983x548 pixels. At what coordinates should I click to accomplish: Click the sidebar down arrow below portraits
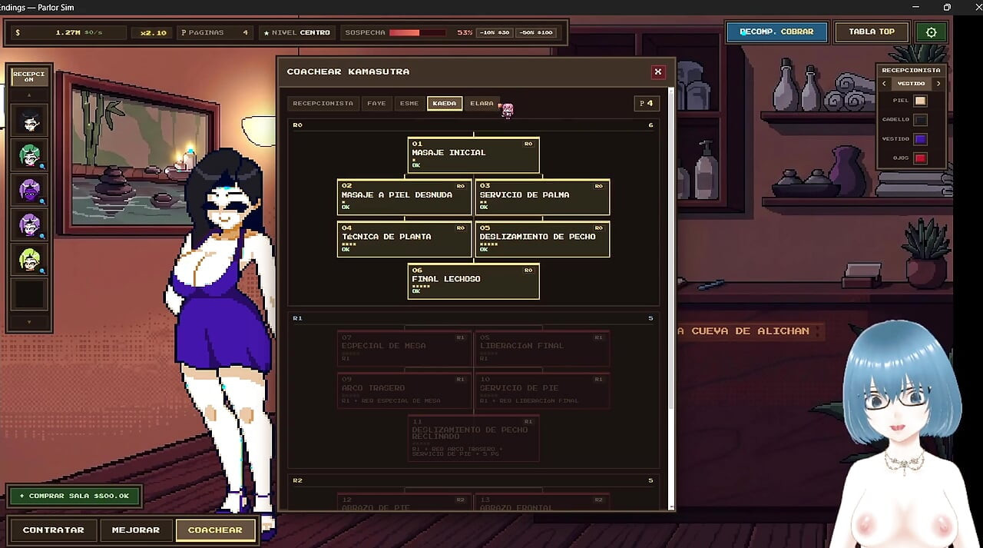coord(29,321)
